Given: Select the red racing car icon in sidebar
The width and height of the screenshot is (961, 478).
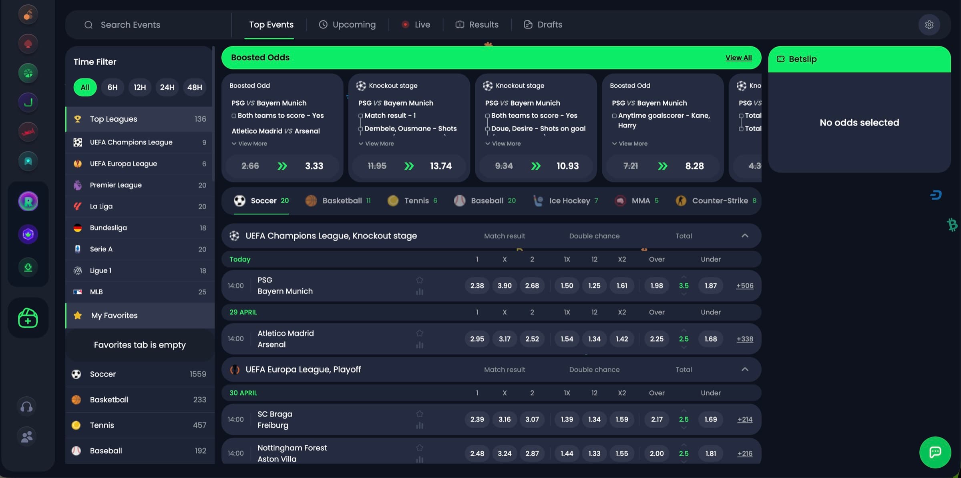Looking at the screenshot, I should pyautogui.click(x=28, y=132).
